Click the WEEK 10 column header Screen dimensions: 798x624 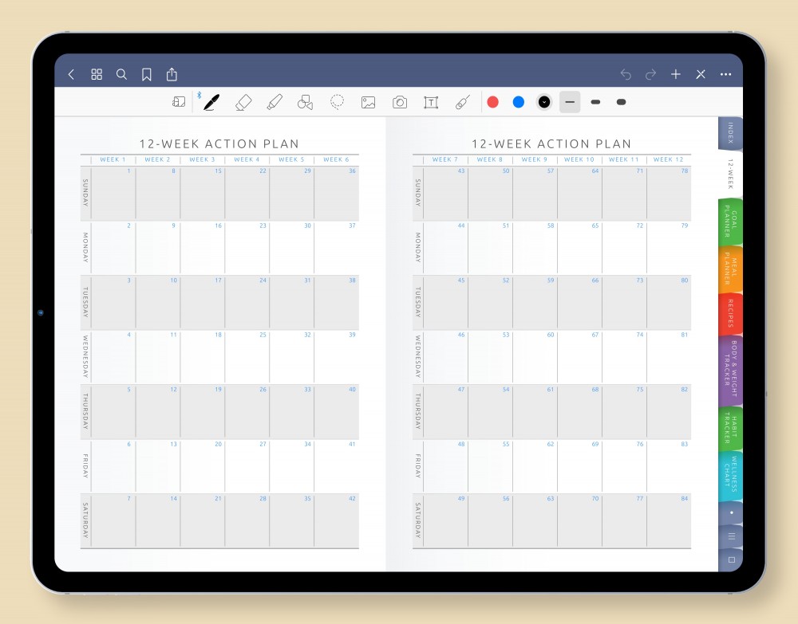point(579,159)
